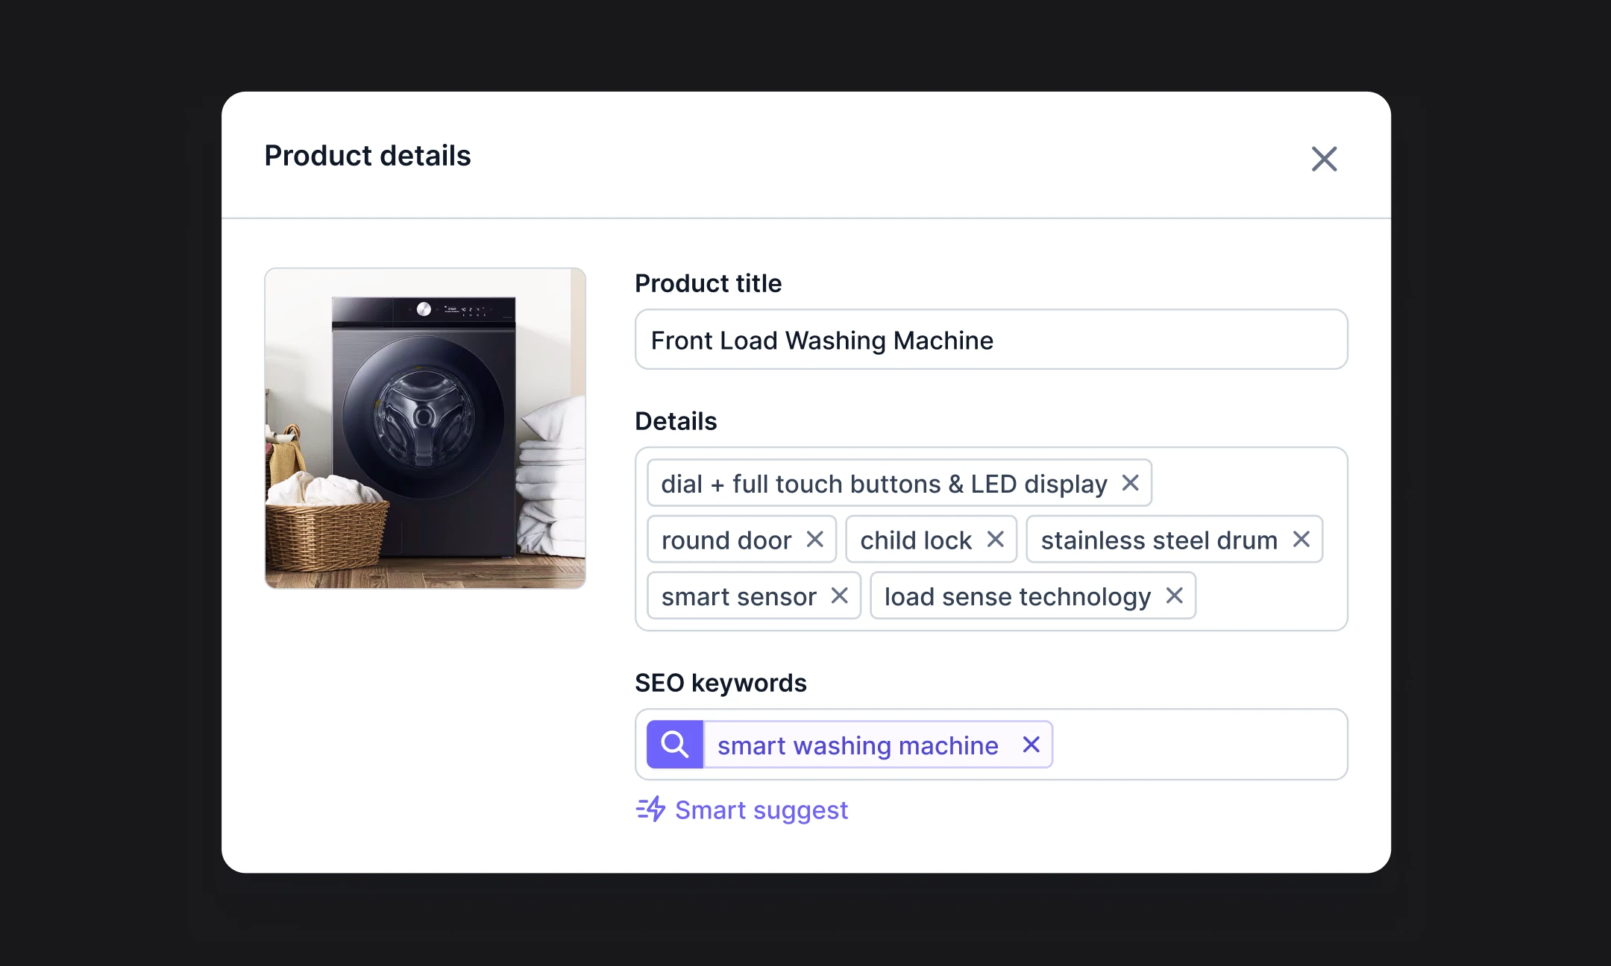The height and width of the screenshot is (966, 1611).
Task: Delete the 'smart sensor' detail tag
Action: (839, 596)
